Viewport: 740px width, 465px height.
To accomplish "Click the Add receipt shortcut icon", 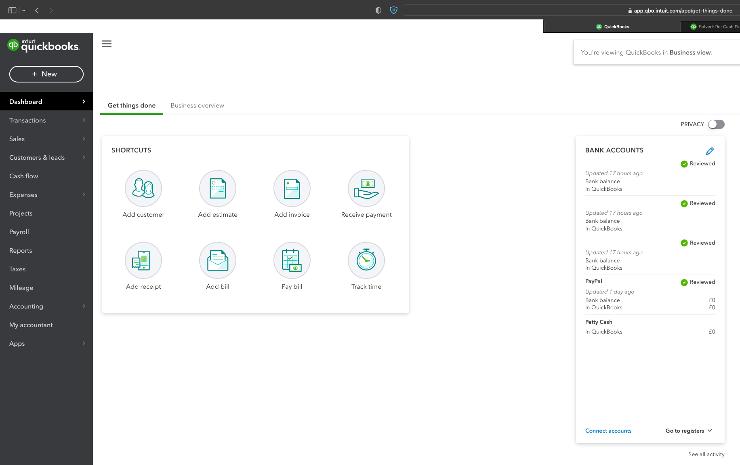I will click(143, 260).
